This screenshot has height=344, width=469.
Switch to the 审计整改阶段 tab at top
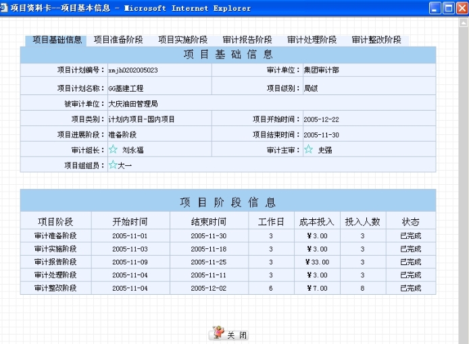(376, 40)
